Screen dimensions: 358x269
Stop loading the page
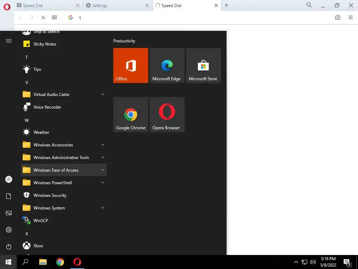[43, 18]
